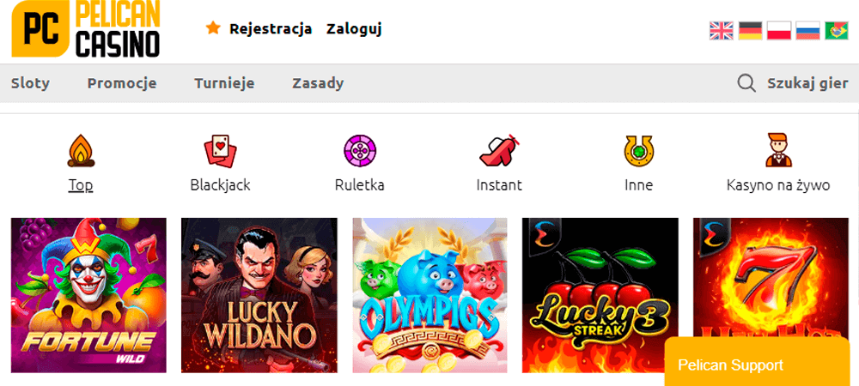Image resolution: width=859 pixels, height=386 pixels.
Task: Pick the Portuguese/Brazilian flag icon
Action: [x=837, y=31]
